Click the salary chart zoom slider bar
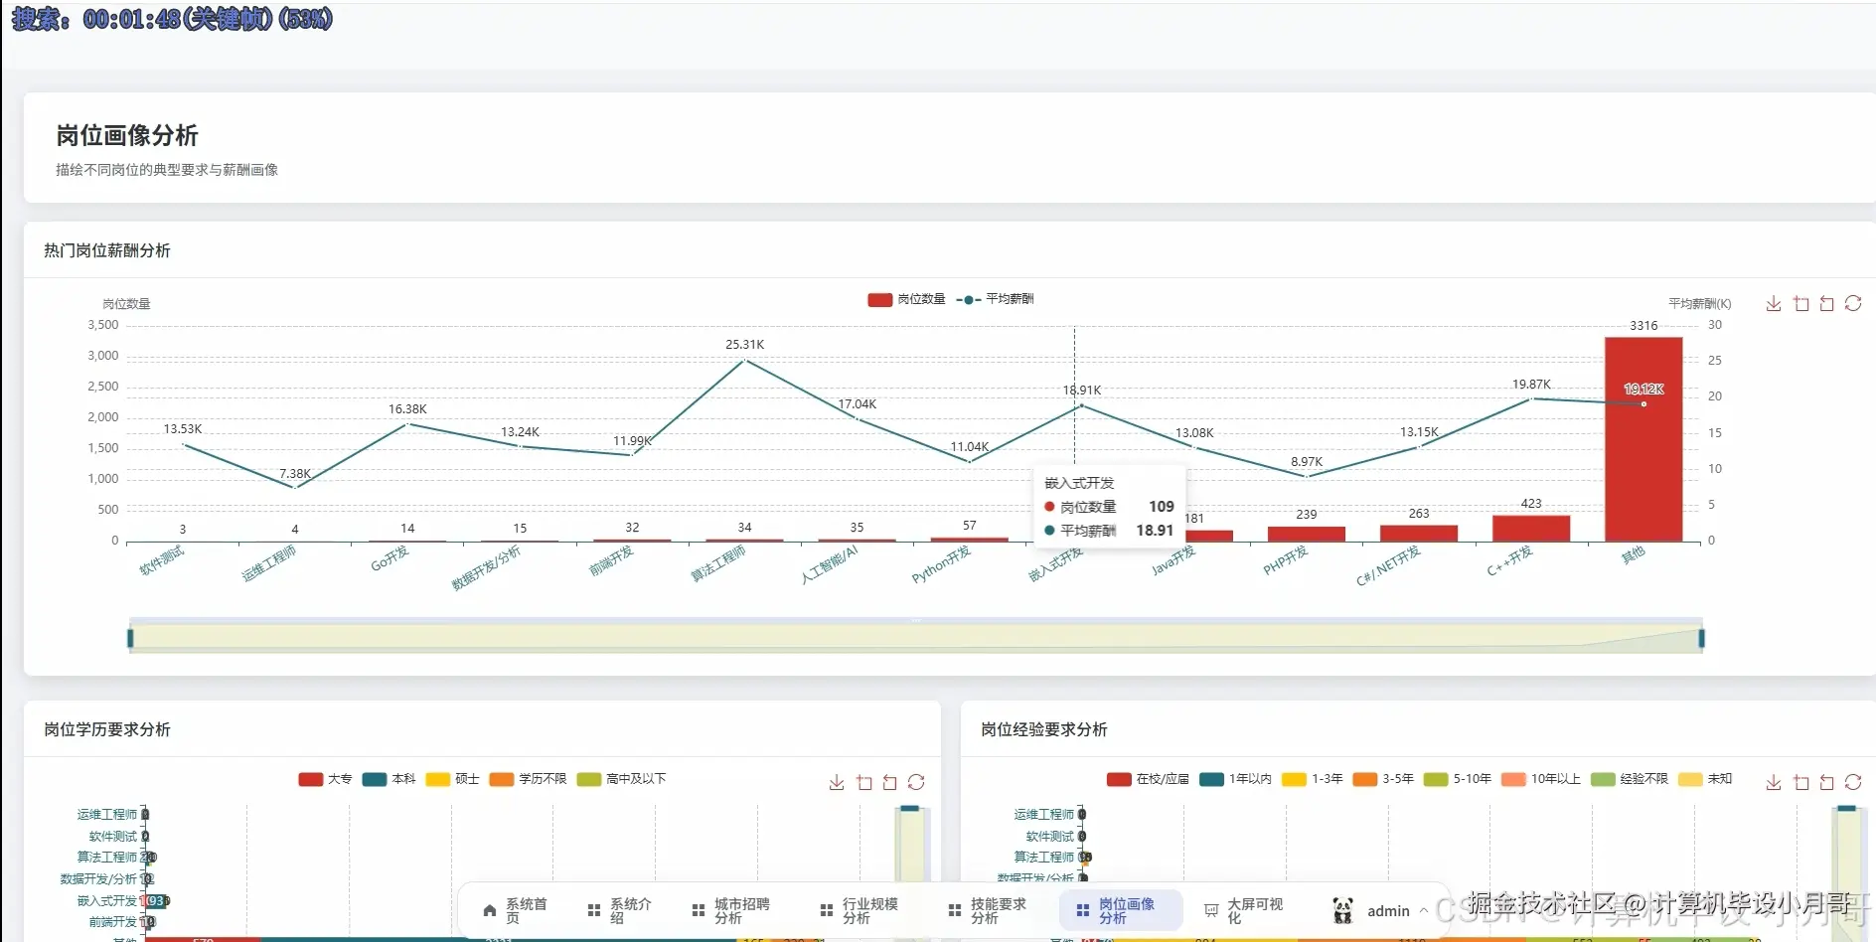This screenshot has width=1876, height=942. (916, 638)
